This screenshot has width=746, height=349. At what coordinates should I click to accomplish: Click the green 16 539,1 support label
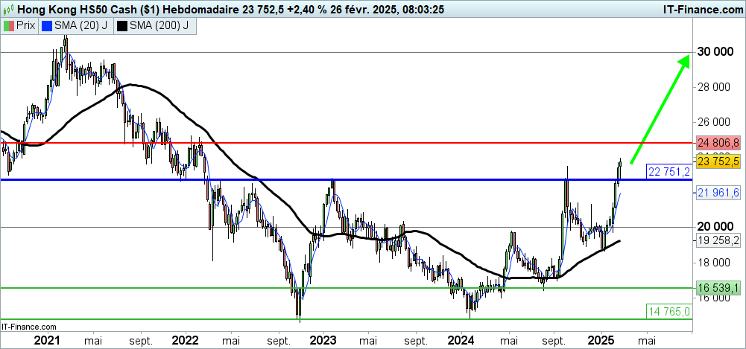tap(718, 287)
